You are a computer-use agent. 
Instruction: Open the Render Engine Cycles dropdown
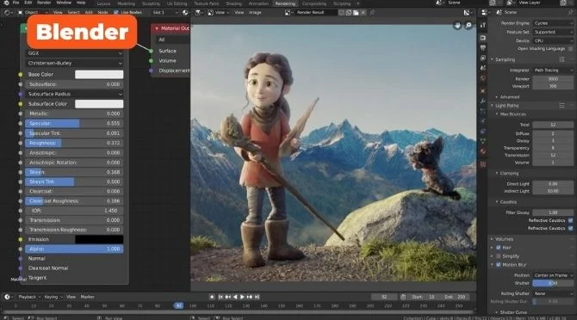553,23
